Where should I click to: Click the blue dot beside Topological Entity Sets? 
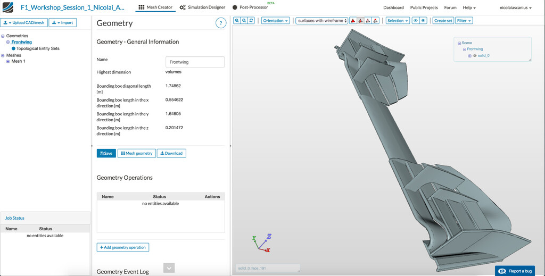click(13, 48)
